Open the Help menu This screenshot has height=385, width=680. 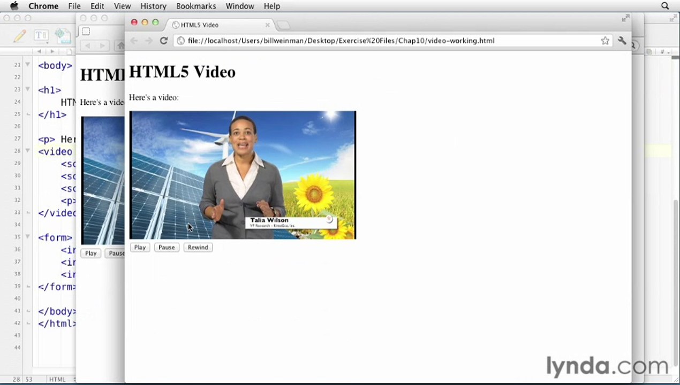[x=271, y=6]
